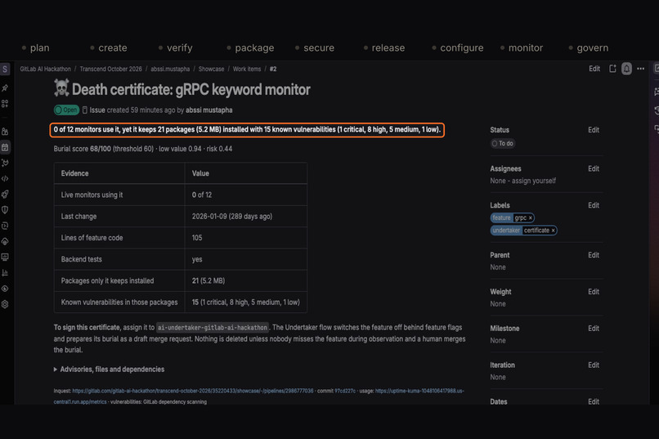Screen dimensions: 659x439
Task: Remove the feature grpc label
Action: (531, 217)
